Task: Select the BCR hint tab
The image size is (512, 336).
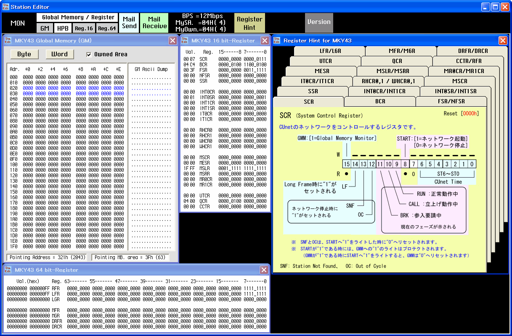Action: pos(380,102)
